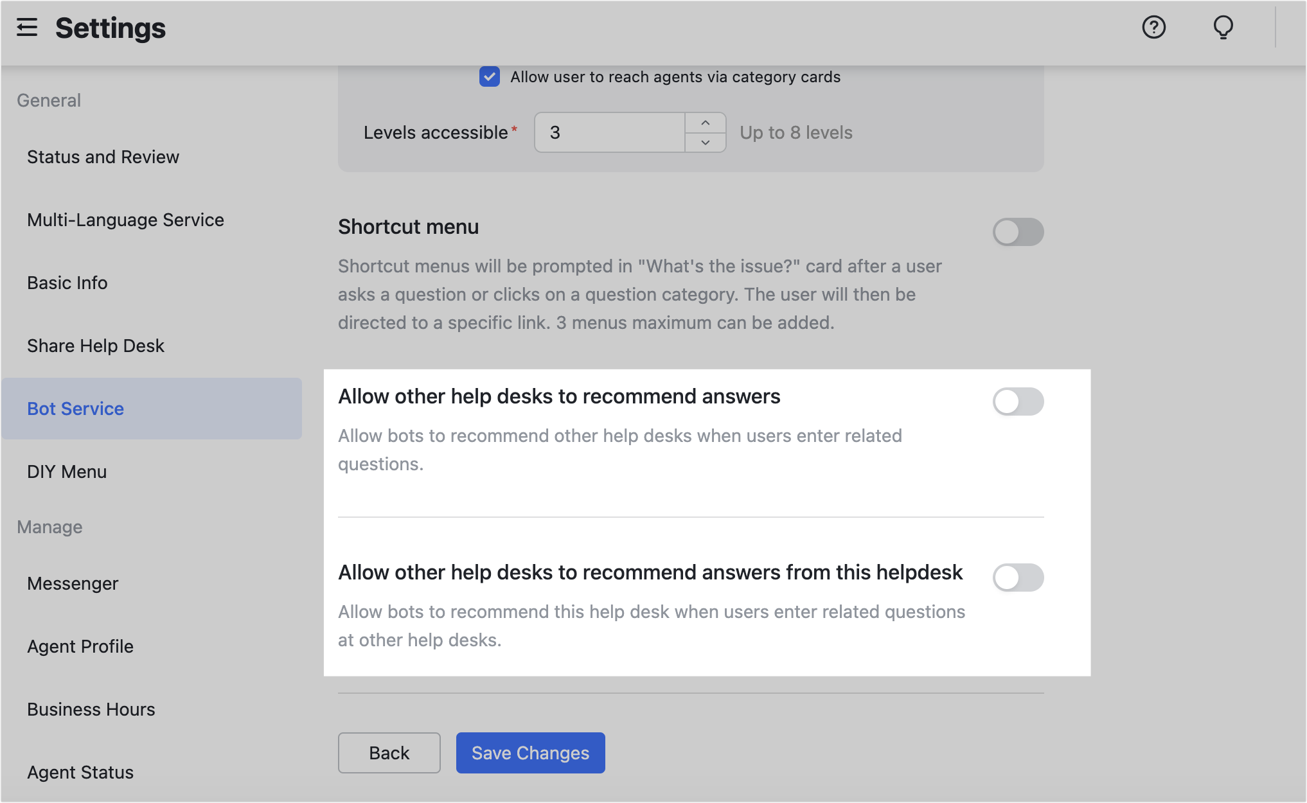1307x803 pixels.
Task: Click 'Up to 8 levels' hint text
Action: pyautogui.click(x=796, y=133)
